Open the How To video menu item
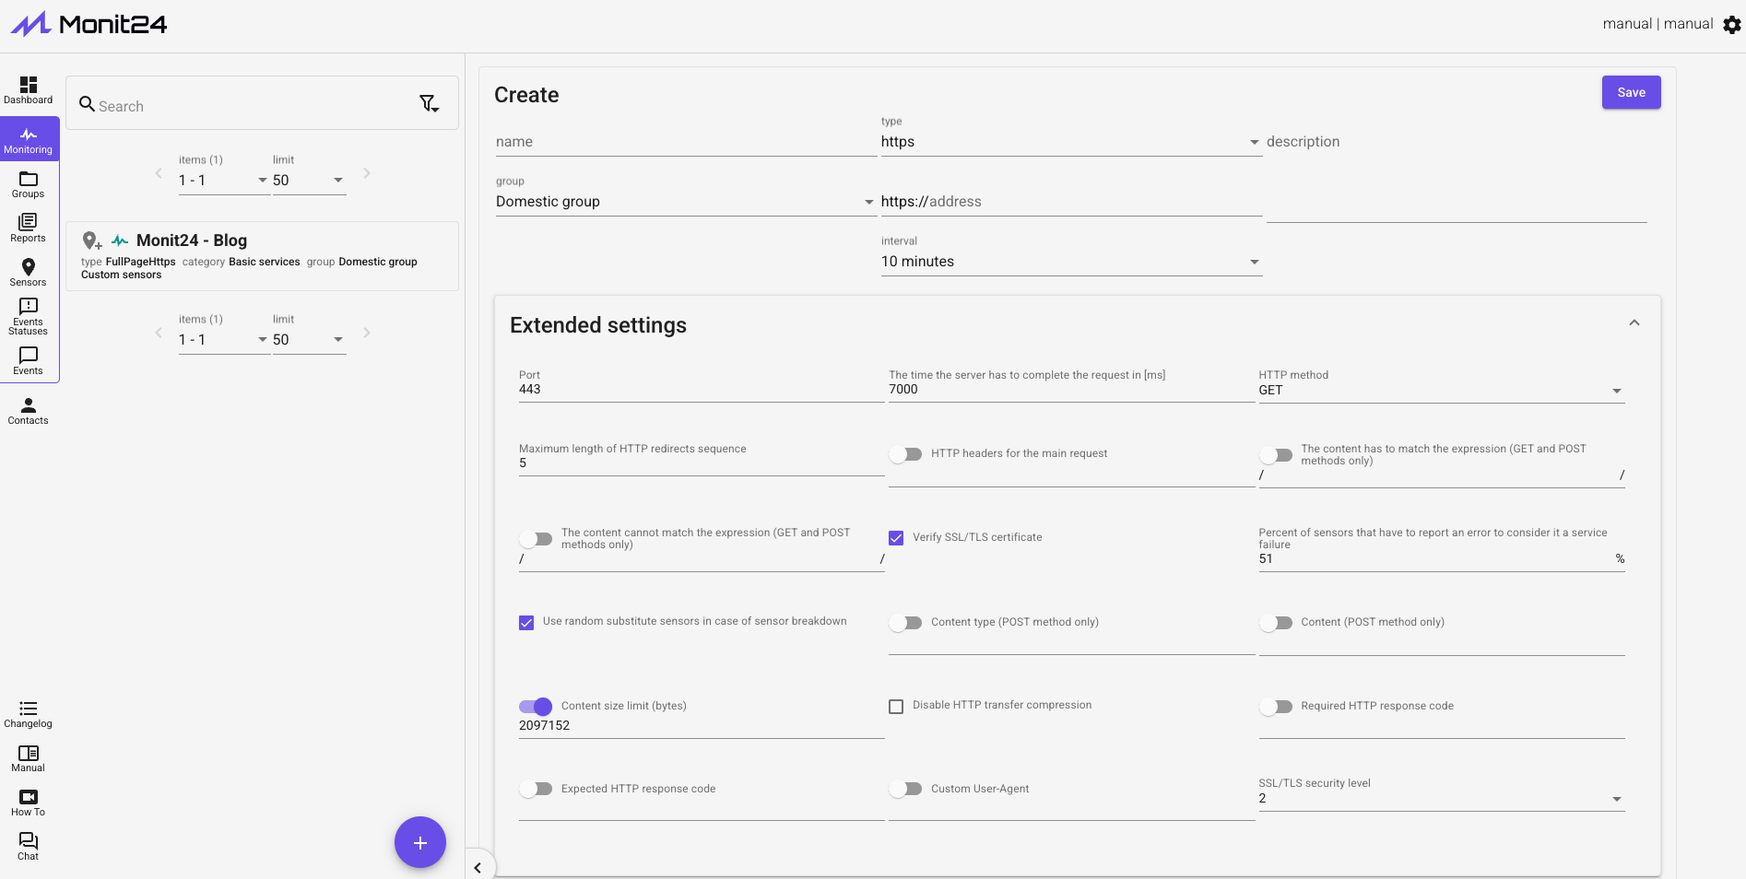1746x879 pixels. [x=29, y=802]
